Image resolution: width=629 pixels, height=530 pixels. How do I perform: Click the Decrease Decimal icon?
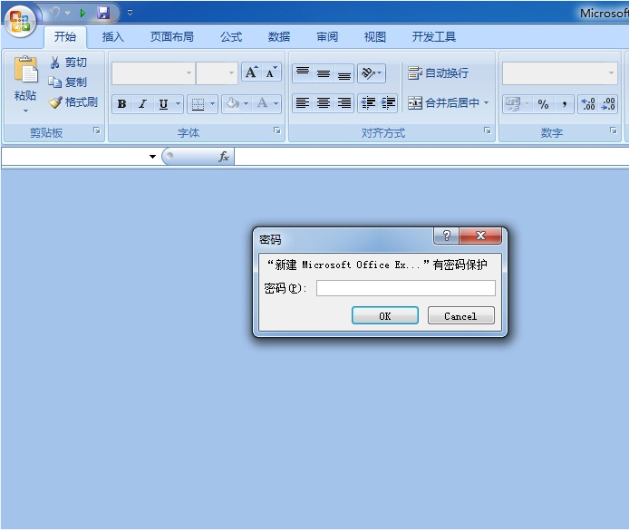pos(608,104)
